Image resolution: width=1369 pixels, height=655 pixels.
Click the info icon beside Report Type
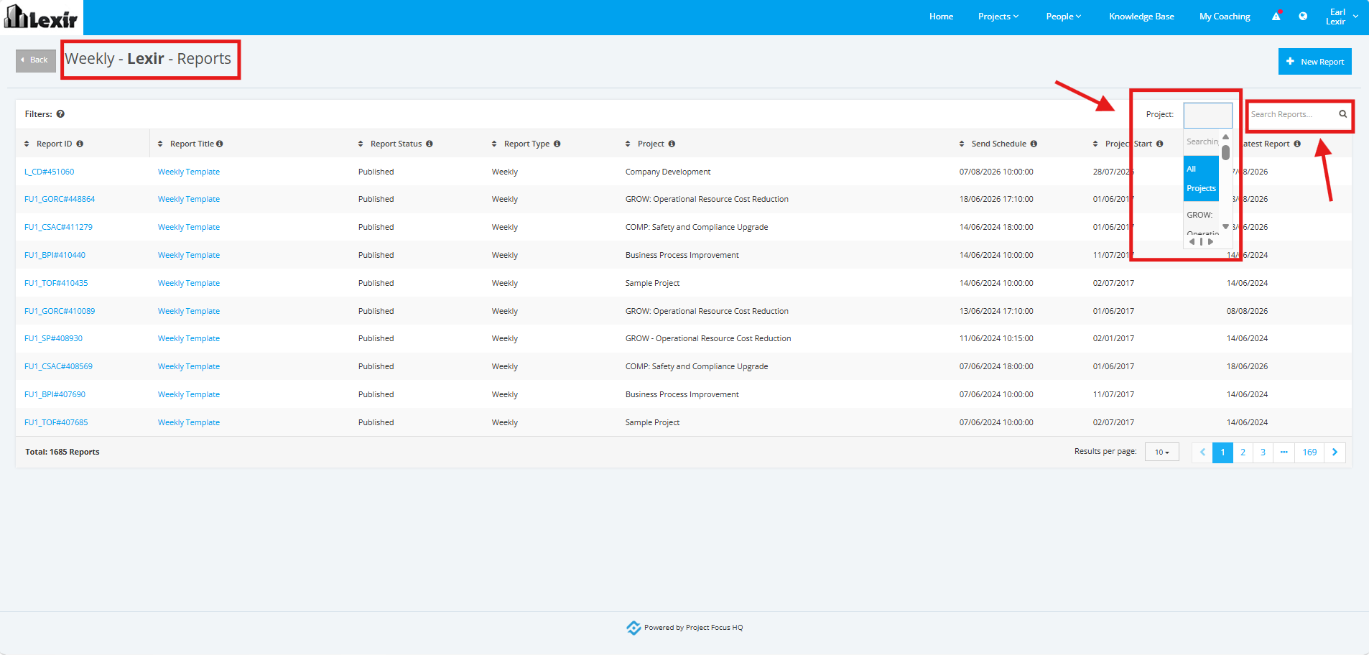click(557, 144)
